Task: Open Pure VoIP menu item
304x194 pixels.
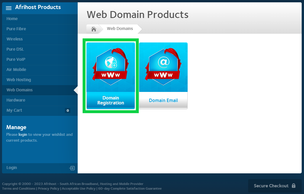Action: (x=16, y=59)
